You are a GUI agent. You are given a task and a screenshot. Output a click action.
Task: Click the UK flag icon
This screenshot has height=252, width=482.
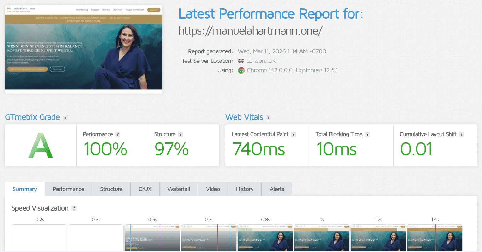click(x=241, y=61)
